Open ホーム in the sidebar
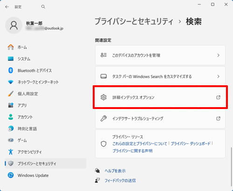This screenshot has width=233, height=191. coord(46,47)
